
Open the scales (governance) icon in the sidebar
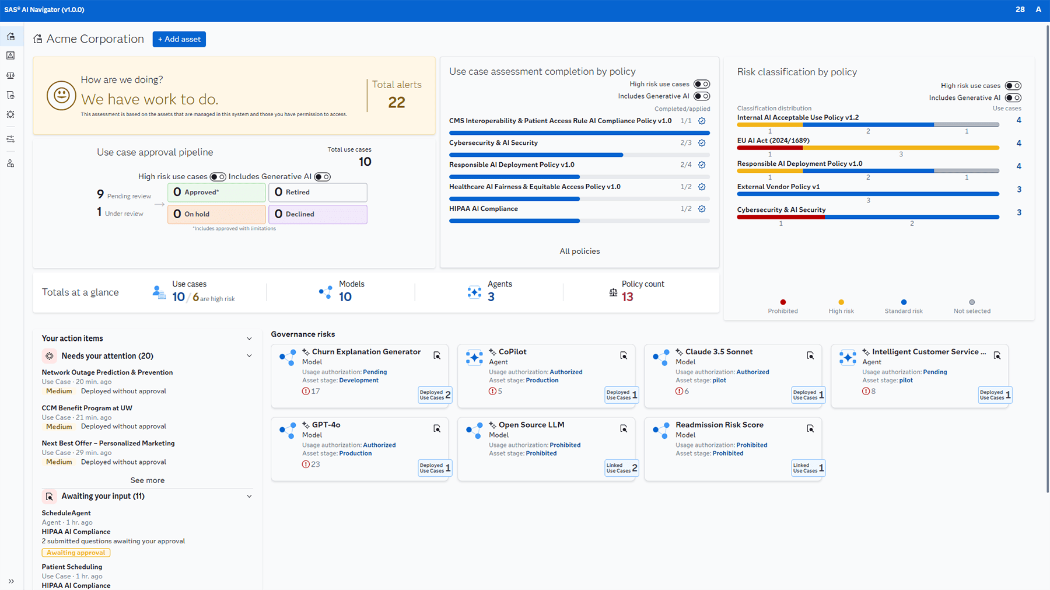tap(10, 75)
